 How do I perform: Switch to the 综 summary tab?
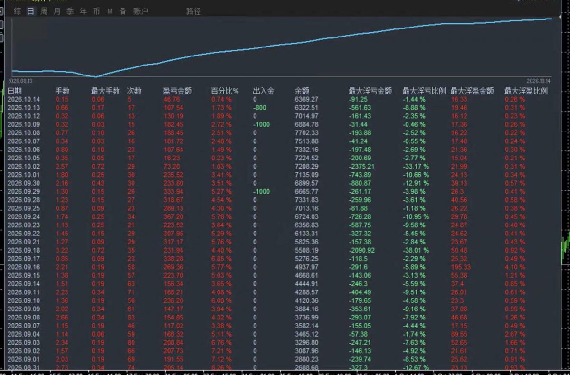pos(18,11)
